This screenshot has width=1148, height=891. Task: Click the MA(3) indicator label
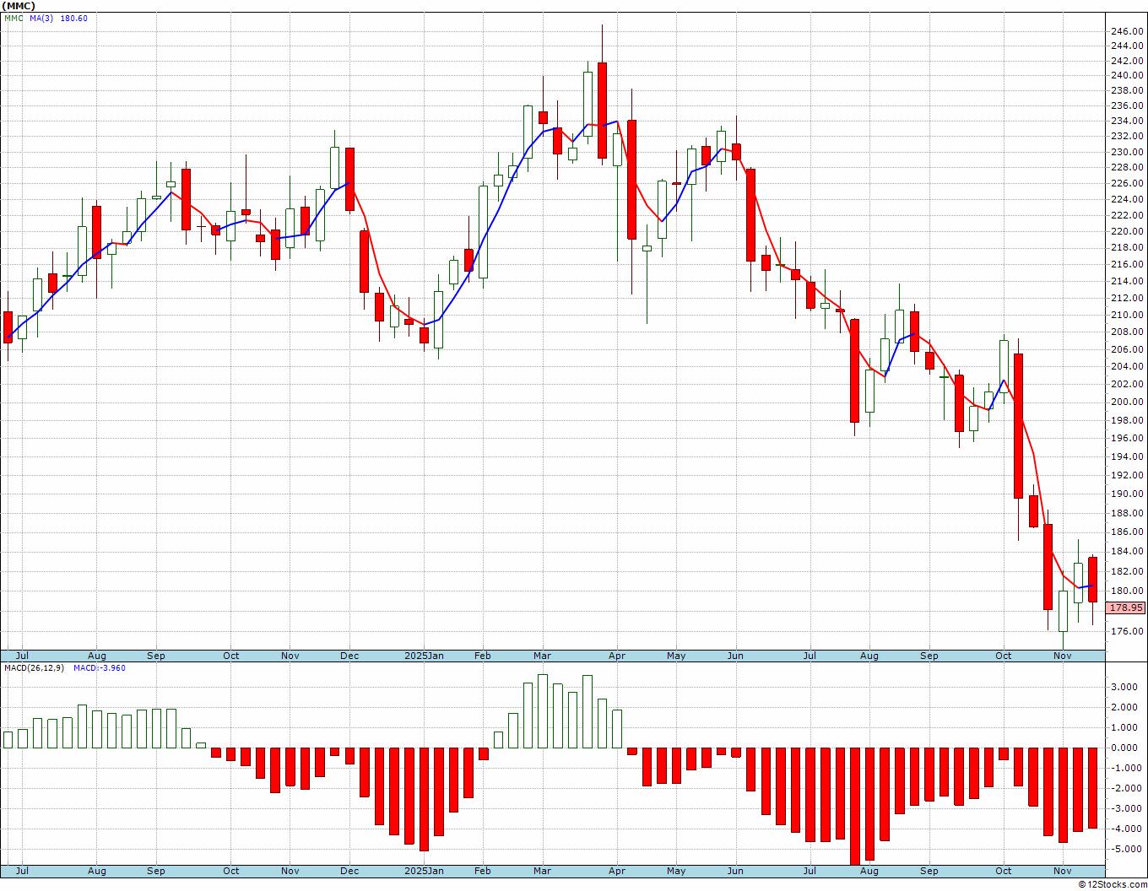point(41,18)
